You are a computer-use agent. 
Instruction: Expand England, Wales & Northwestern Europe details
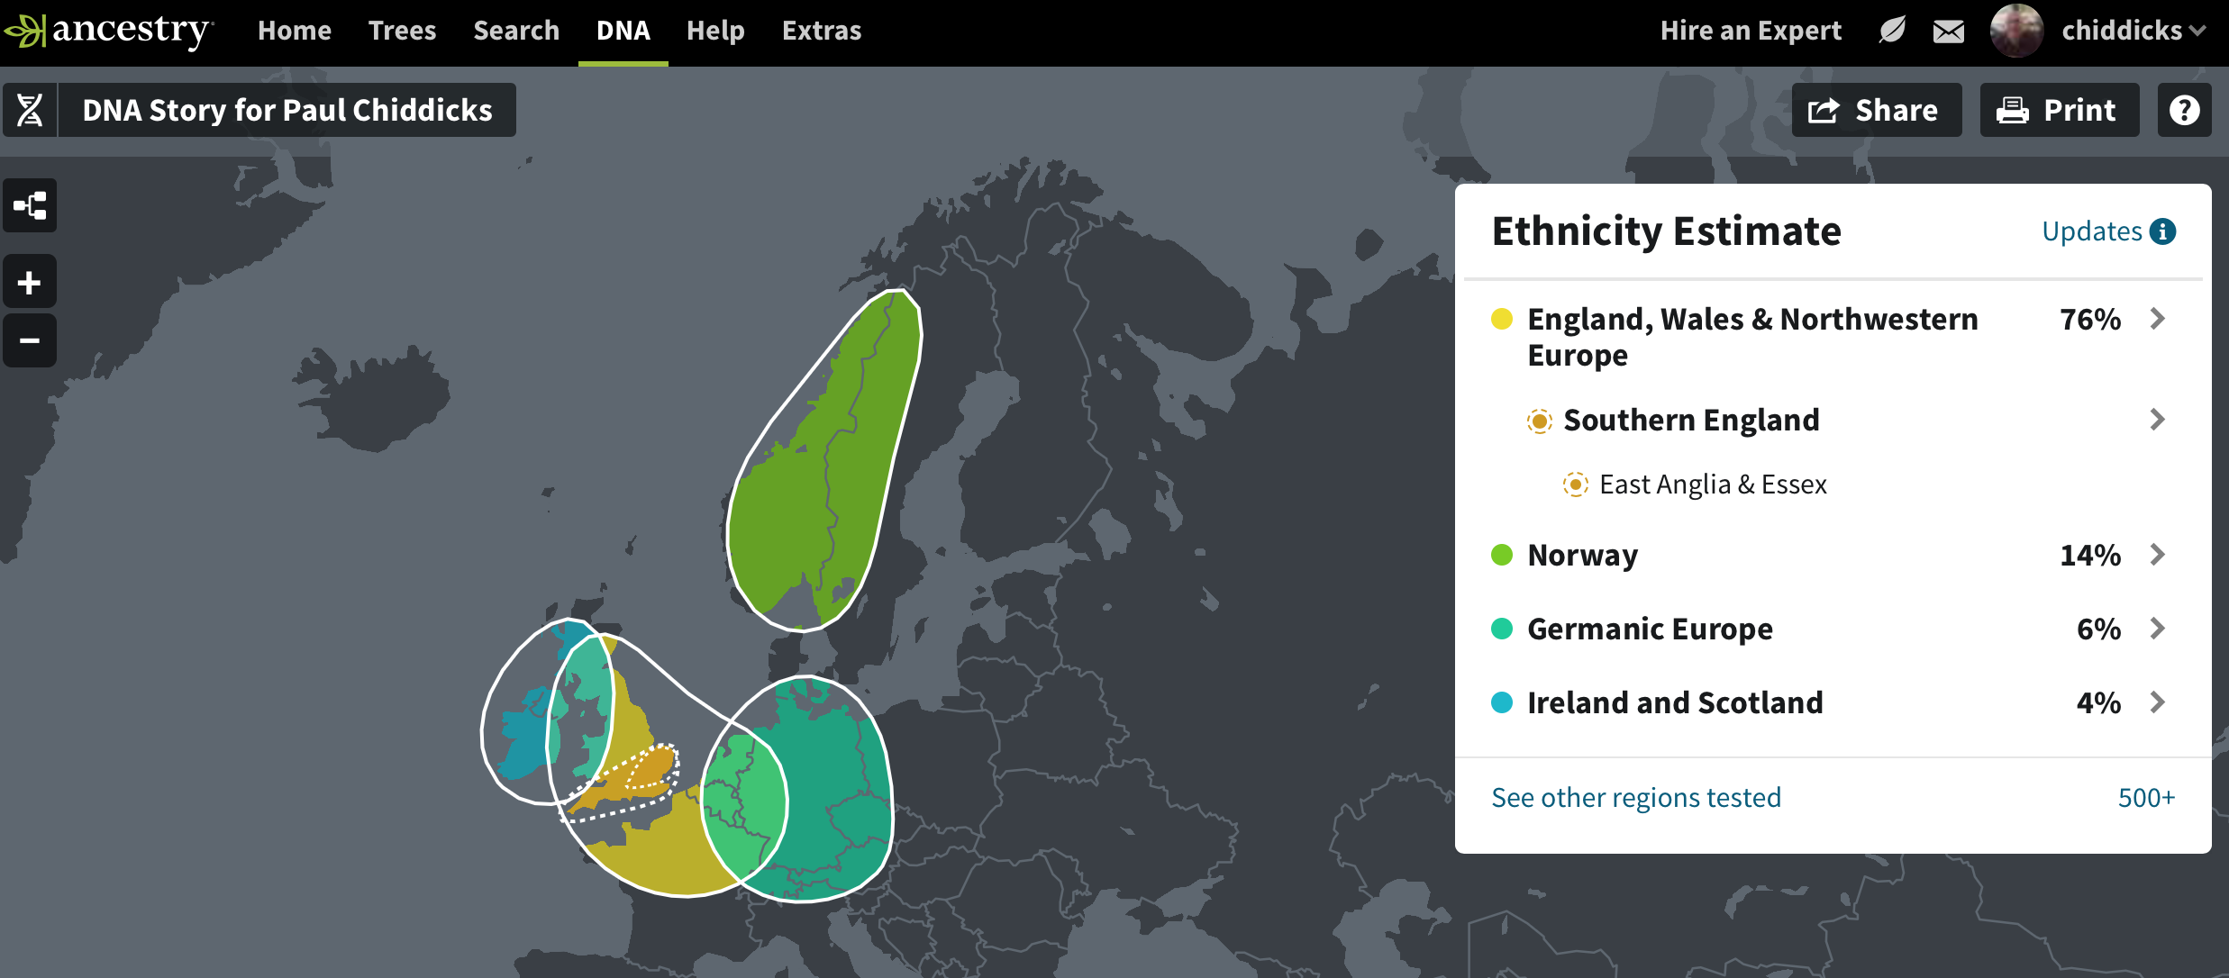click(x=2157, y=318)
